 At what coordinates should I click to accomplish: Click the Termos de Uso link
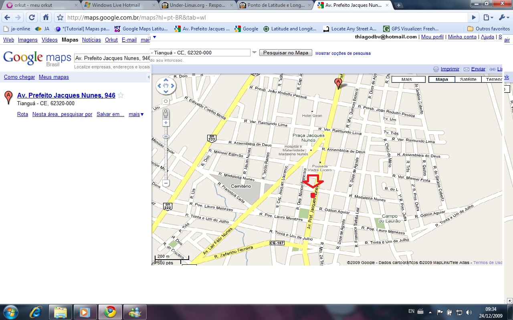[x=488, y=263]
